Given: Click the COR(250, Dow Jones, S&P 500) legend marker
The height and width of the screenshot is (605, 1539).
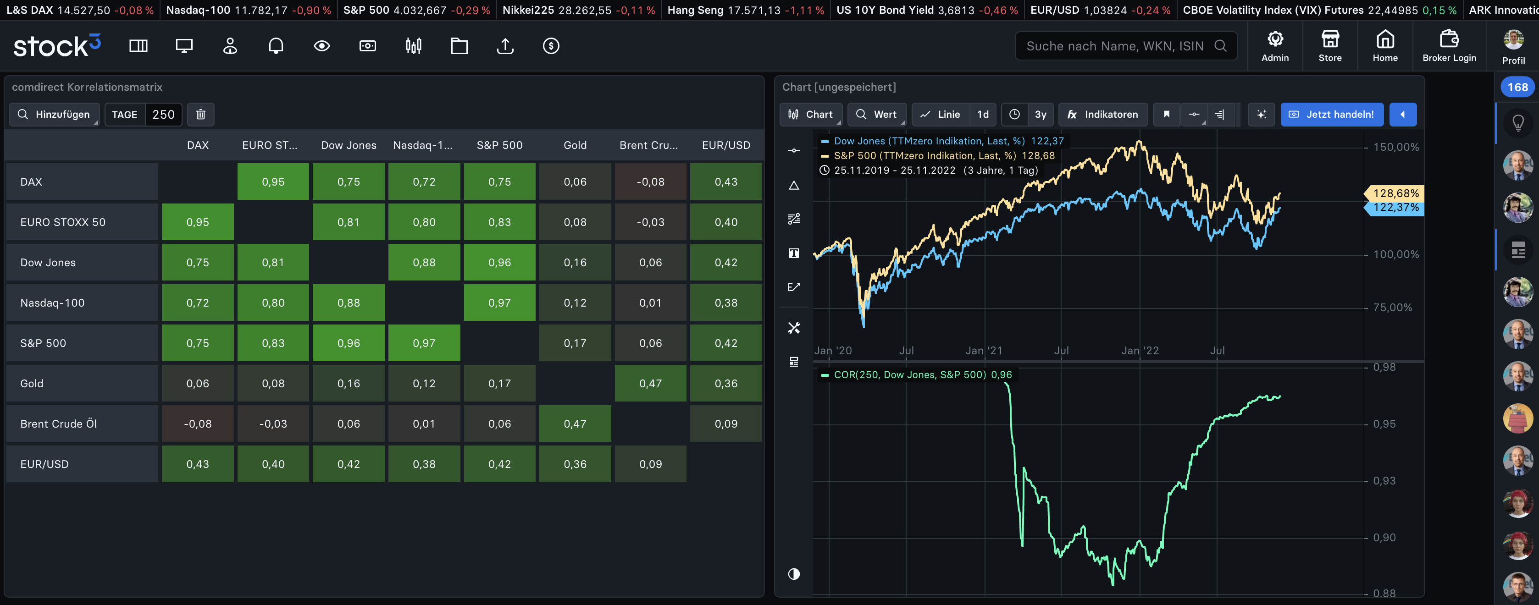Looking at the screenshot, I should [x=825, y=375].
